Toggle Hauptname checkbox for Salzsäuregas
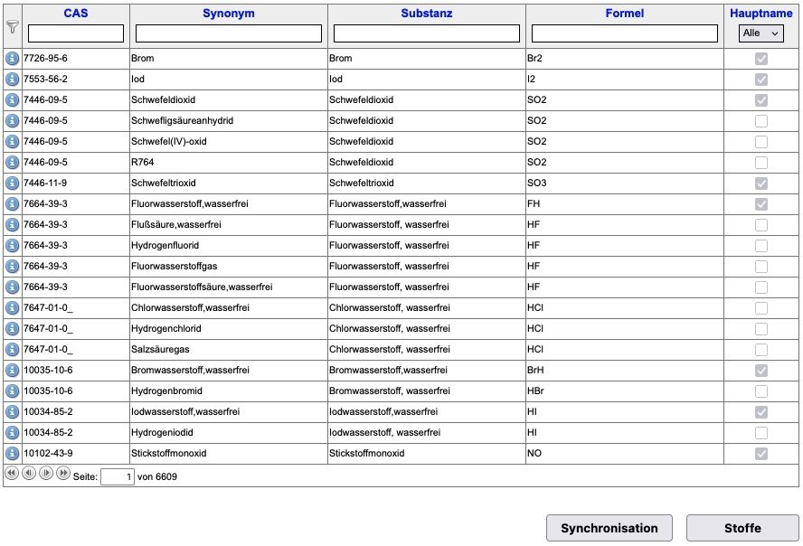The height and width of the screenshot is (546, 803). [761, 350]
